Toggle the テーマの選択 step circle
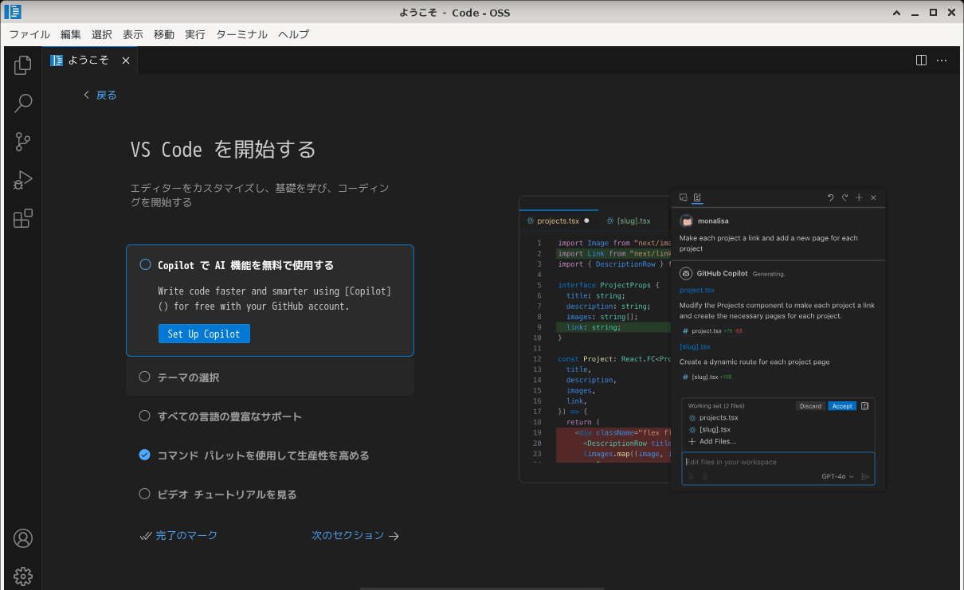 pyautogui.click(x=144, y=377)
